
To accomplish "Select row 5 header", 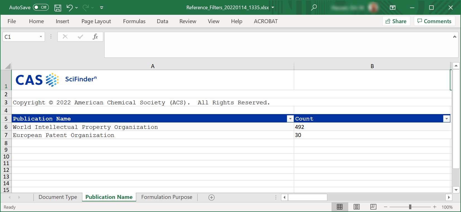I will pos(6,119).
